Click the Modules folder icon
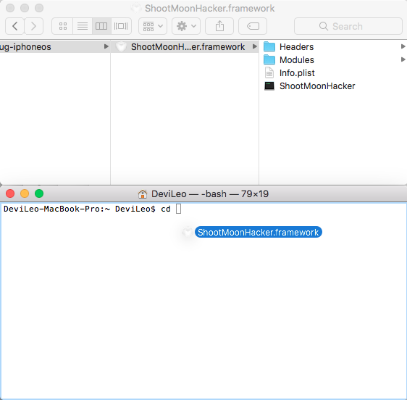 [x=269, y=59]
